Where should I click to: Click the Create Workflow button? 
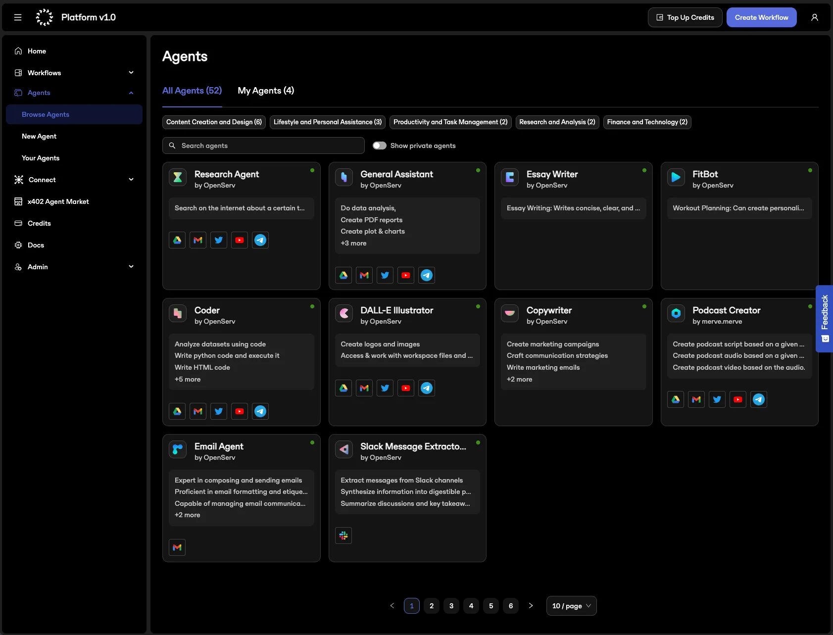coord(762,17)
